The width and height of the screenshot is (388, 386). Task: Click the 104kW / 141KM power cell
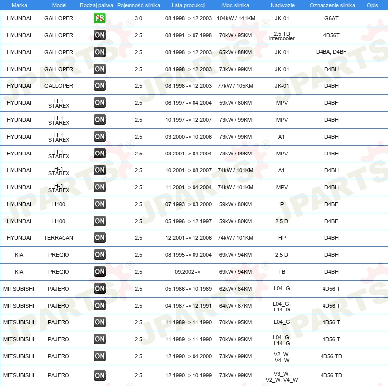236,18
